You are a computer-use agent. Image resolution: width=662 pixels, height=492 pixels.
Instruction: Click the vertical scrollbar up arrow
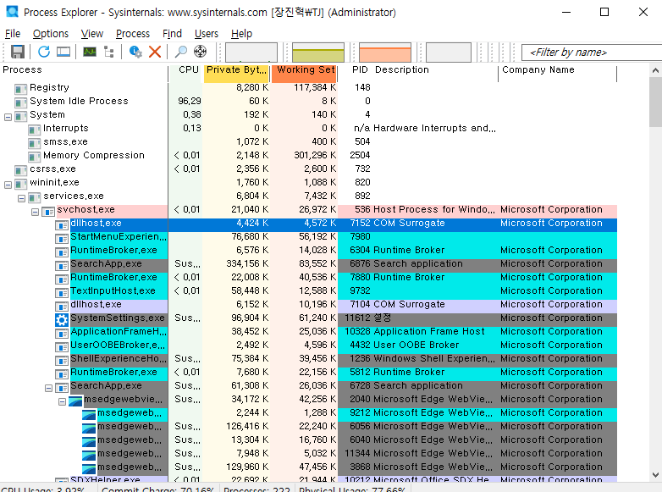pos(655,70)
